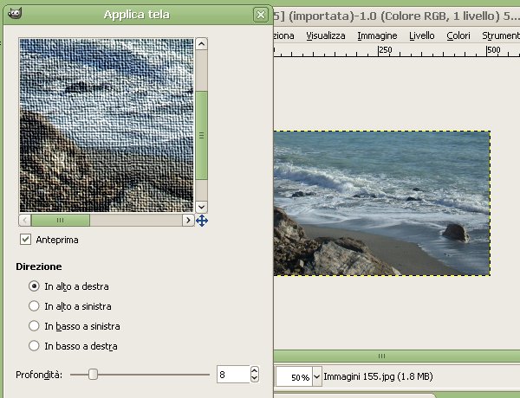Decrease Profondità with the stepper down arrow
This screenshot has height=398, width=520.
click(254, 379)
